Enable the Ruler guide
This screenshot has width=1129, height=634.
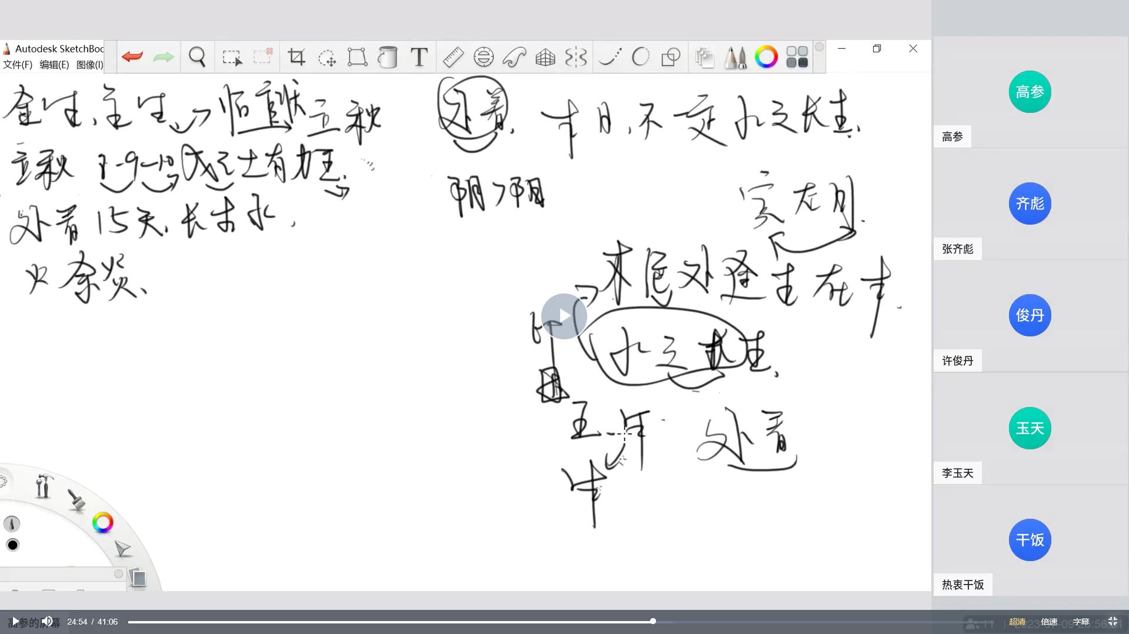452,57
